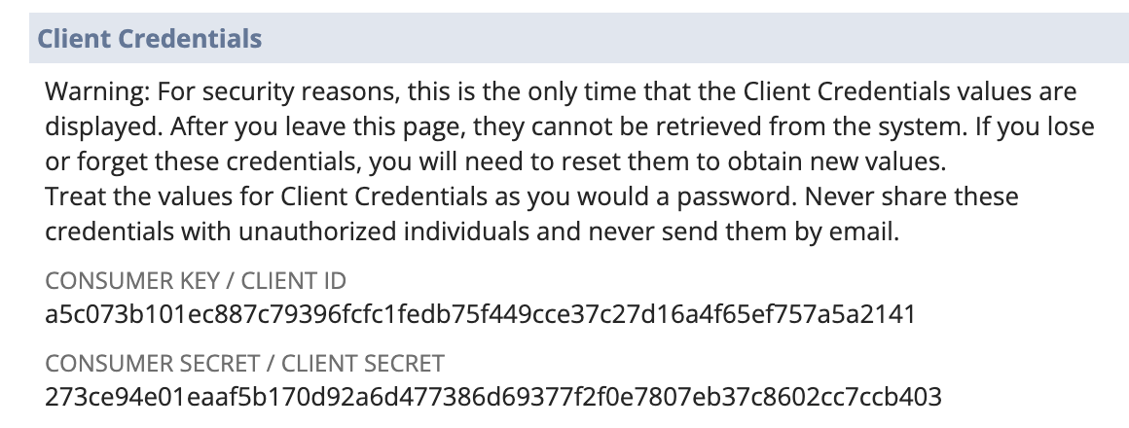Click the CONSUMER SECRET / CLIENT SECRET label
The image size is (1129, 428).
tap(245, 363)
